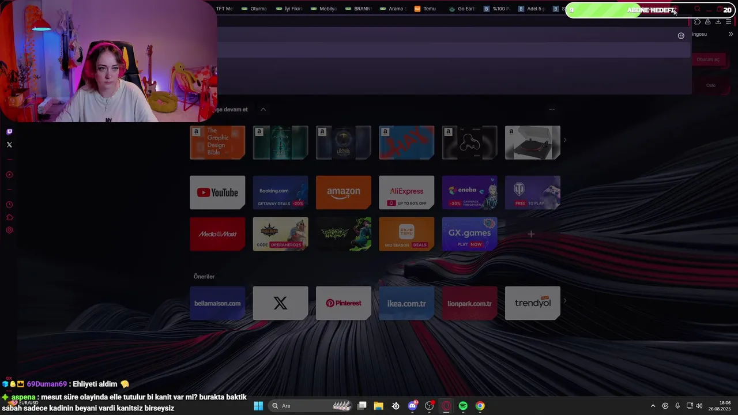The width and height of the screenshot is (738, 415).
Task: Open File Explorer from the taskbar
Action: (x=379, y=406)
